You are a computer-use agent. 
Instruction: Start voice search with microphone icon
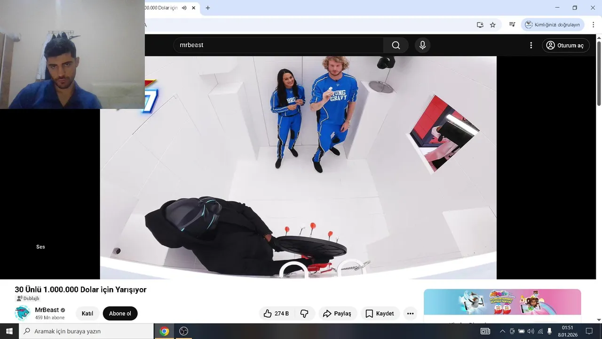point(422,45)
